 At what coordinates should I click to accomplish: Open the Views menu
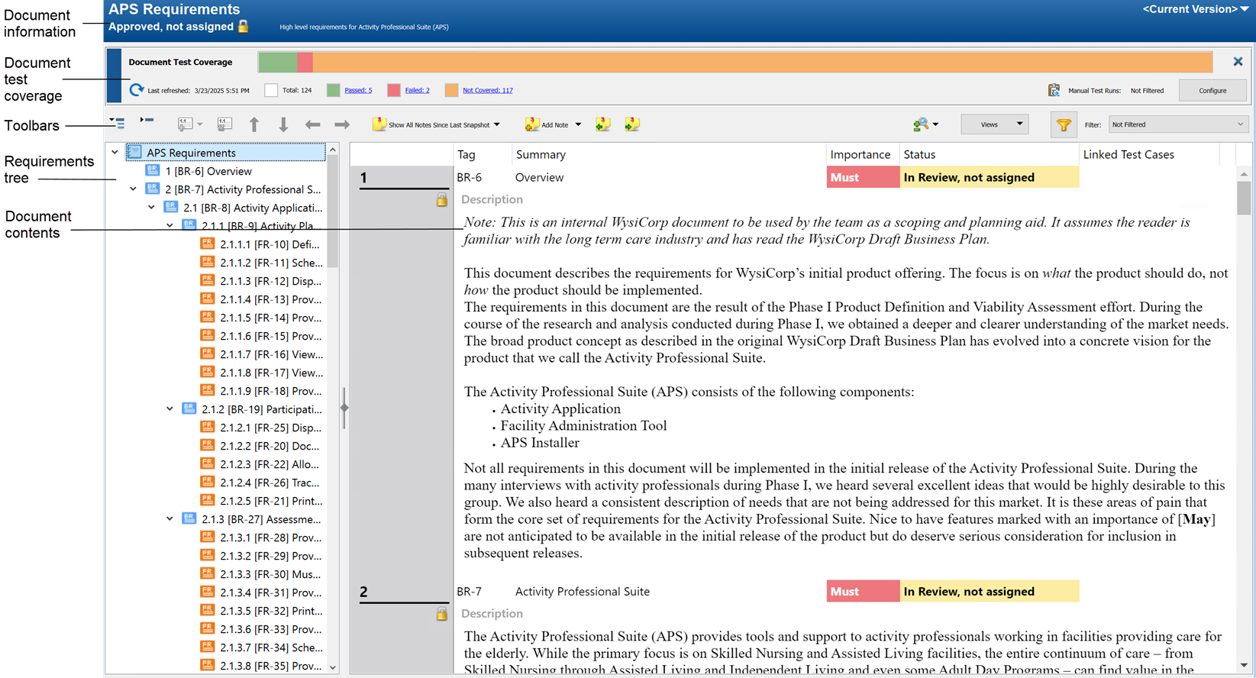(x=994, y=124)
